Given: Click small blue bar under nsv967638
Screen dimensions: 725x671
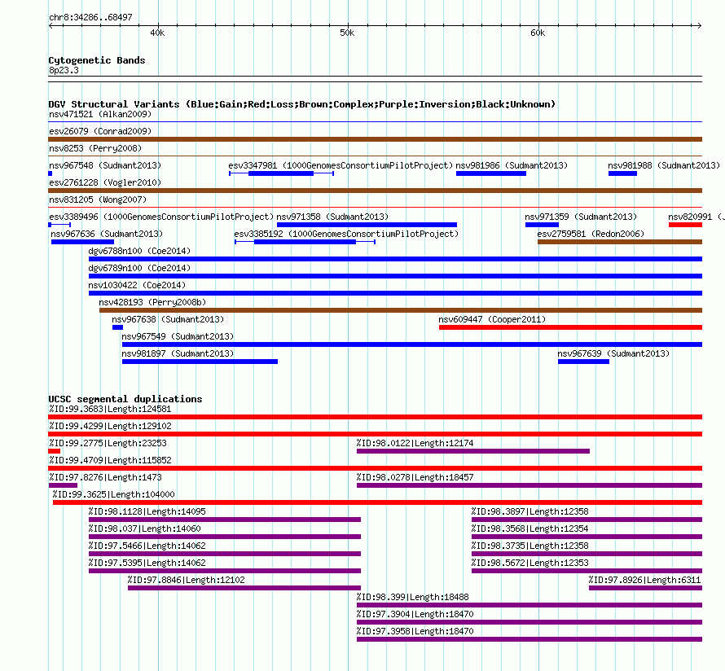Looking at the screenshot, I should click(x=117, y=327).
